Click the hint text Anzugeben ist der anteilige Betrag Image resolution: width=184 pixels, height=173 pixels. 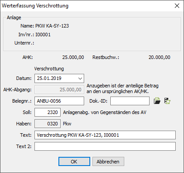[x=123, y=86]
